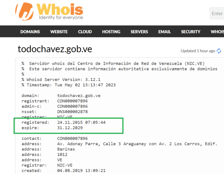This screenshot has height=174, width=224.
Task: Click the WHOIS navigation item
Action: (x=217, y=32)
